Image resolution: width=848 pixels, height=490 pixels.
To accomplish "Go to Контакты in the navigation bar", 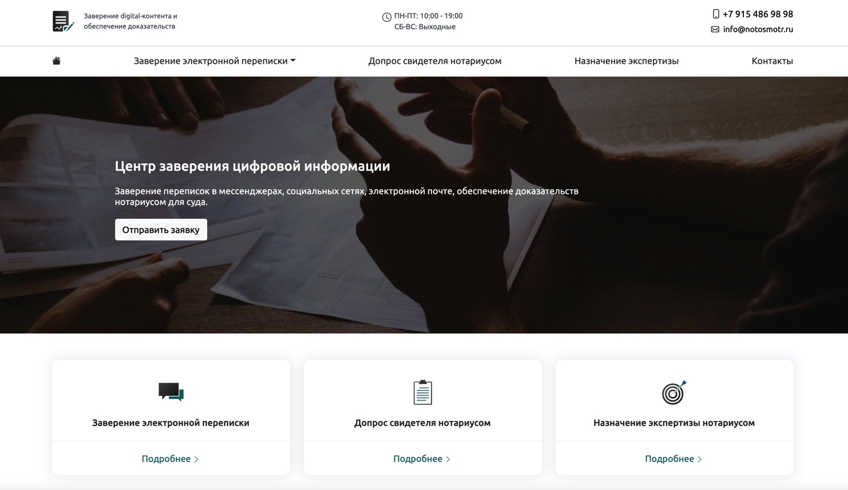I will (772, 61).
